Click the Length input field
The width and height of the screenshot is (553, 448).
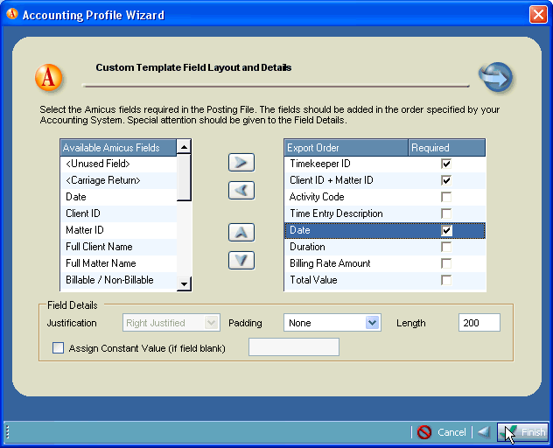click(479, 323)
